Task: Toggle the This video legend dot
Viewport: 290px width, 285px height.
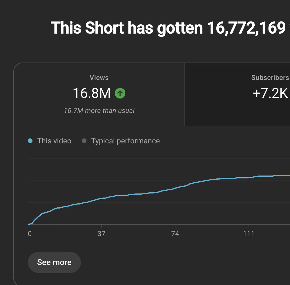Action: tap(30, 141)
